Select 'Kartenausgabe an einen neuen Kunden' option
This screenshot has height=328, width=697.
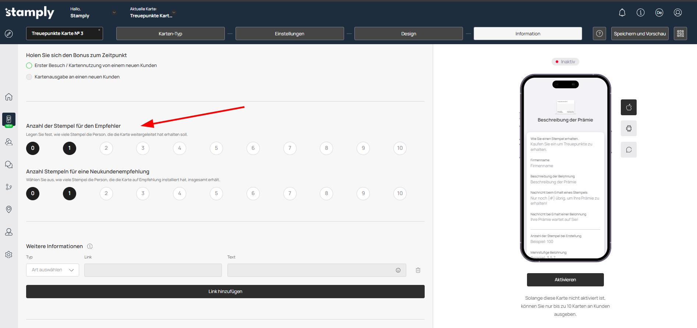pos(29,77)
